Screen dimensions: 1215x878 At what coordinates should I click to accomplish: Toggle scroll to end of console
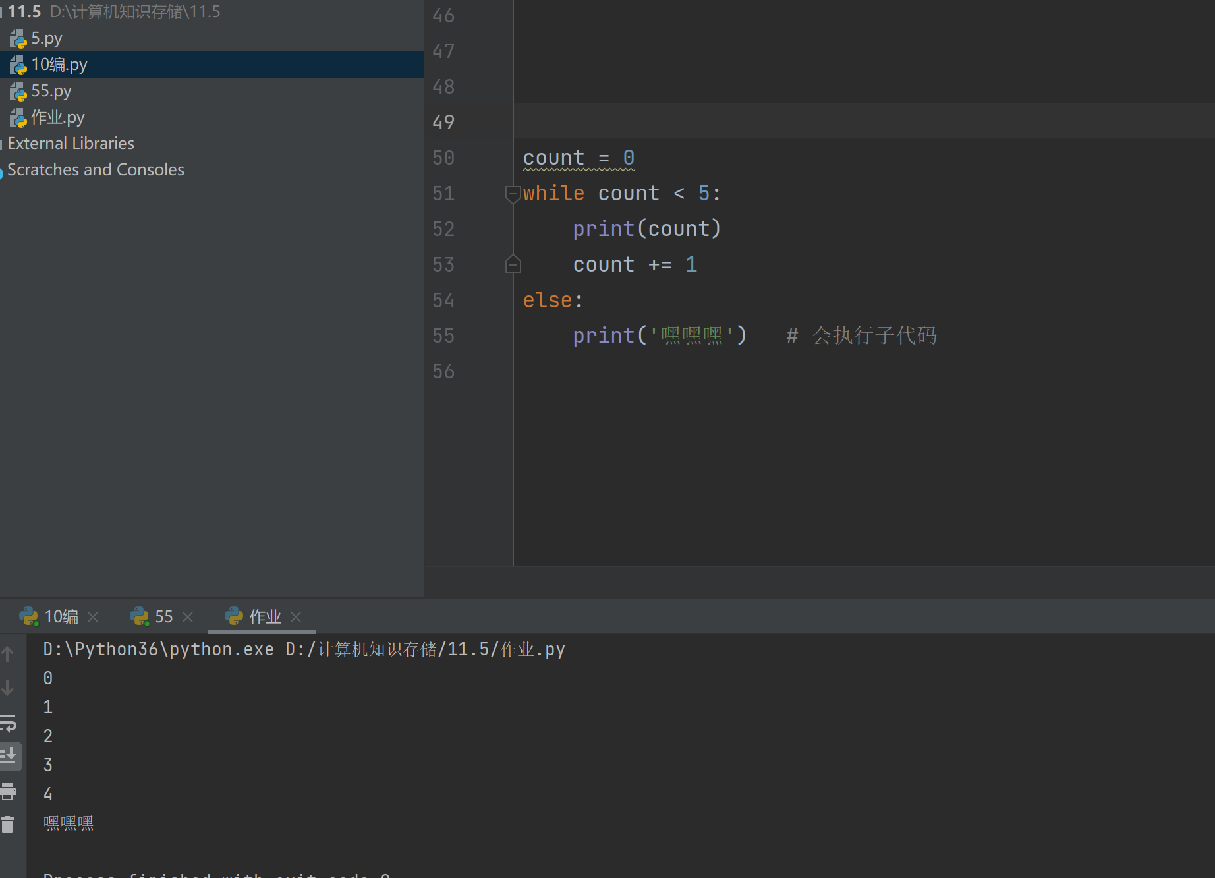[9, 757]
